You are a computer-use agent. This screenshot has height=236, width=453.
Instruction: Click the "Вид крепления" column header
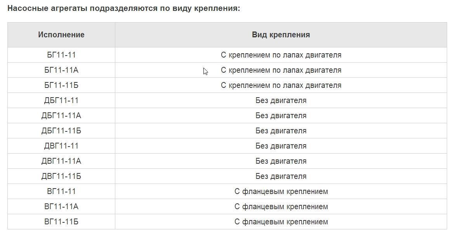(281, 35)
